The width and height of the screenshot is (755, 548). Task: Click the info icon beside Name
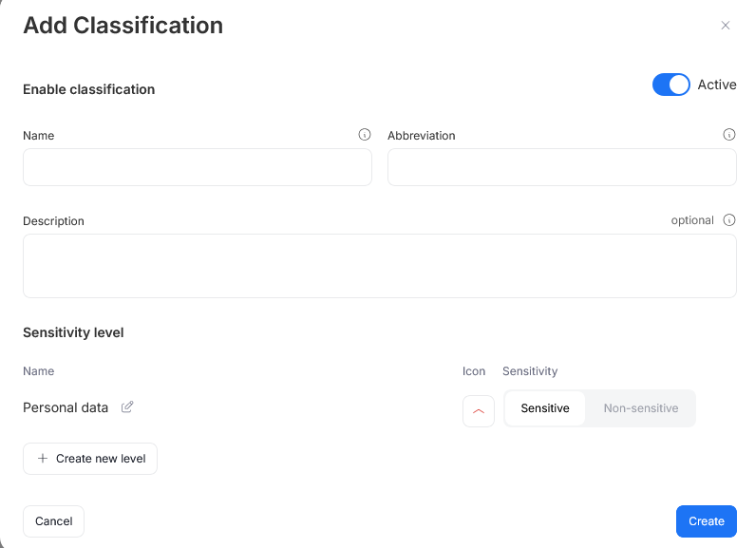coord(365,135)
